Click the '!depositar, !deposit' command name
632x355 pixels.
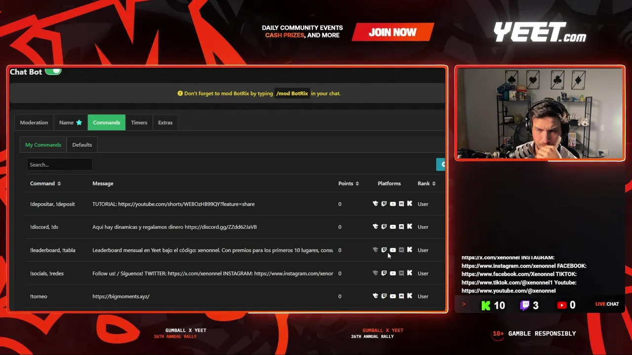pos(52,204)
